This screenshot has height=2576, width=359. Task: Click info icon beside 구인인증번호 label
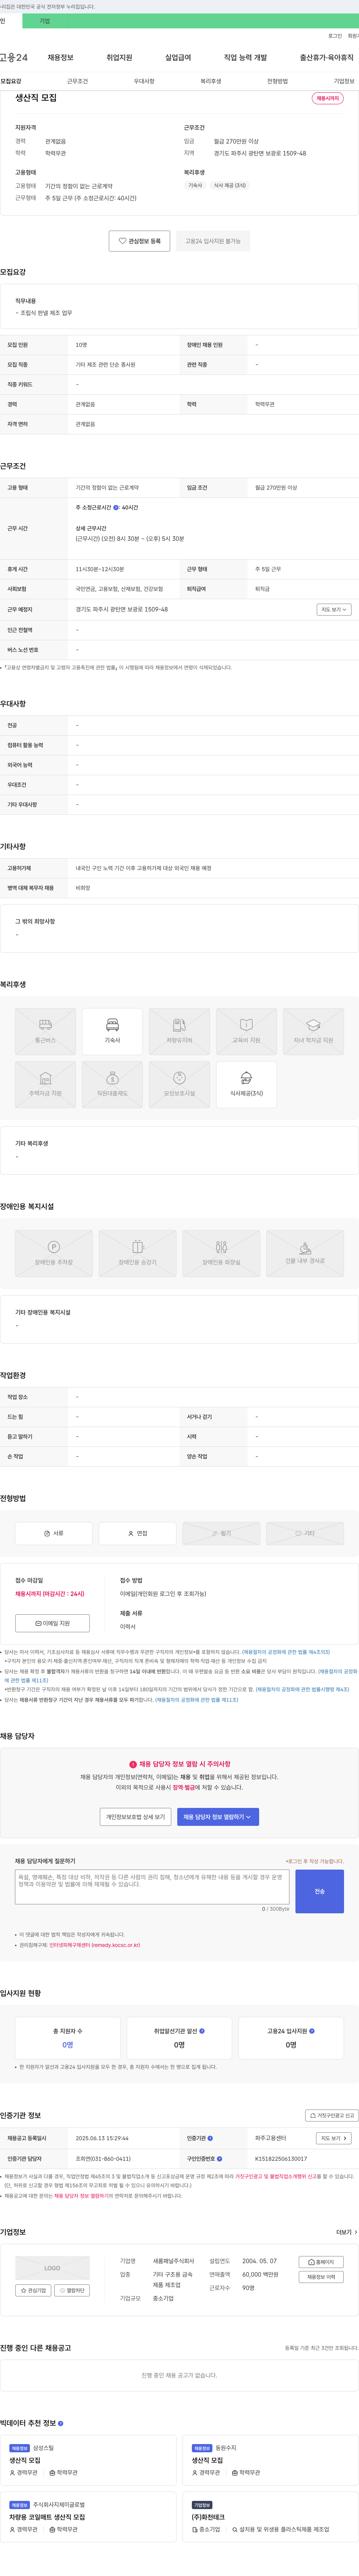tap(220, 2158)
